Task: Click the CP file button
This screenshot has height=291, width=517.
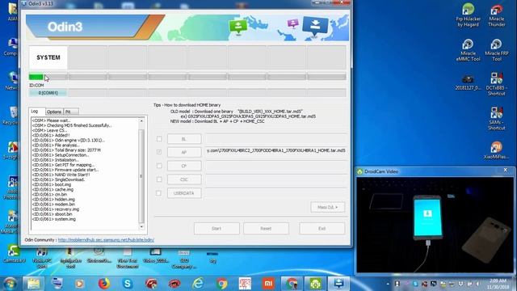Action: tap(184, 166)
